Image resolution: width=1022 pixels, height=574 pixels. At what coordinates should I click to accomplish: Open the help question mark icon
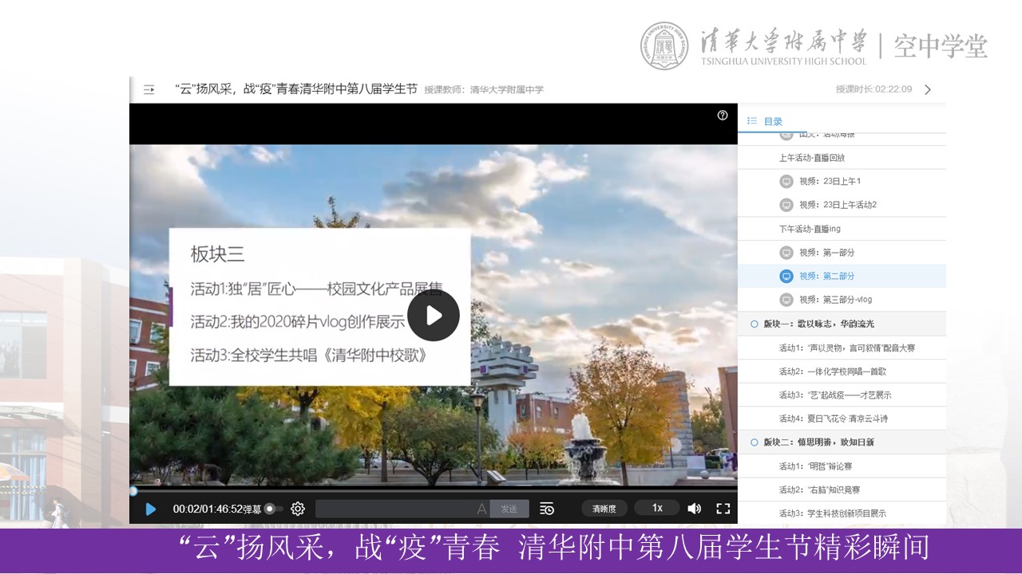click(723, 116)
